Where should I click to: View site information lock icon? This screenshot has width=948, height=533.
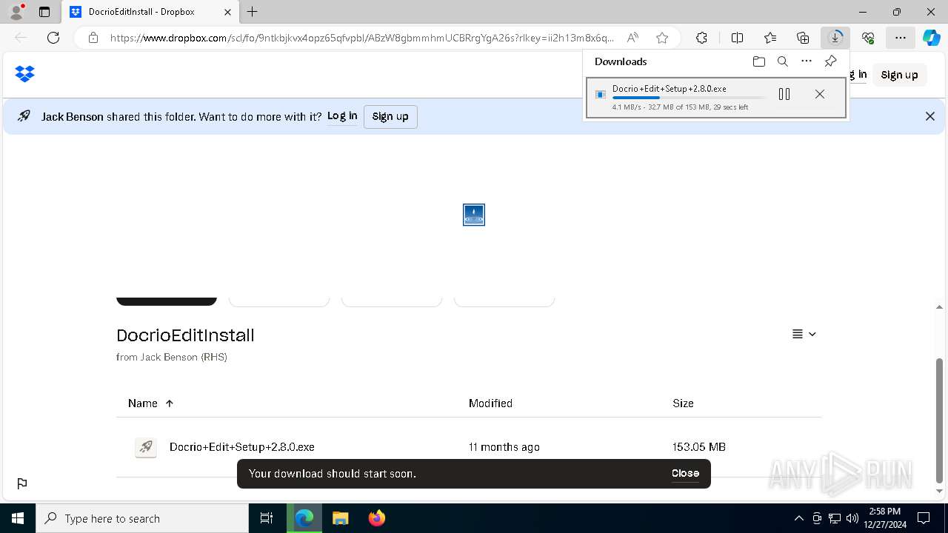click(93, 38)
